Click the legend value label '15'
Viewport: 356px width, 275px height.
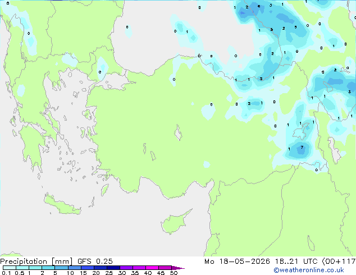[83, 273]
